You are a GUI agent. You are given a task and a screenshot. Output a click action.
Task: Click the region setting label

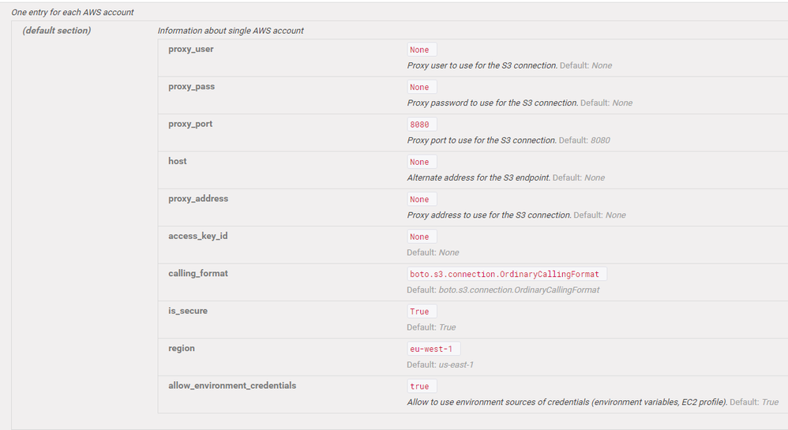tap(182, 348)
